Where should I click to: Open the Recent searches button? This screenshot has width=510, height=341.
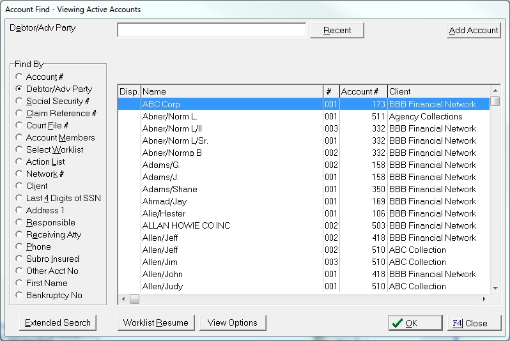tap(337, 30)
